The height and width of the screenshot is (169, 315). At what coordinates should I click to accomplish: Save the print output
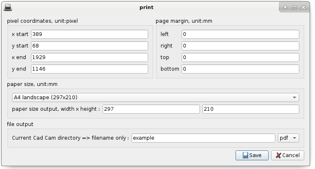coord(252,155)
